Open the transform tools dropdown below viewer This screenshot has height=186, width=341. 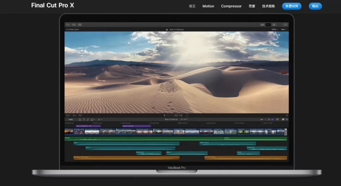coord(68,115)
